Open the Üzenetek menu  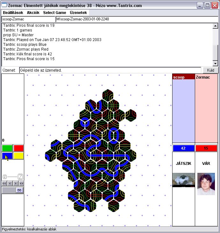click(78, 13)
